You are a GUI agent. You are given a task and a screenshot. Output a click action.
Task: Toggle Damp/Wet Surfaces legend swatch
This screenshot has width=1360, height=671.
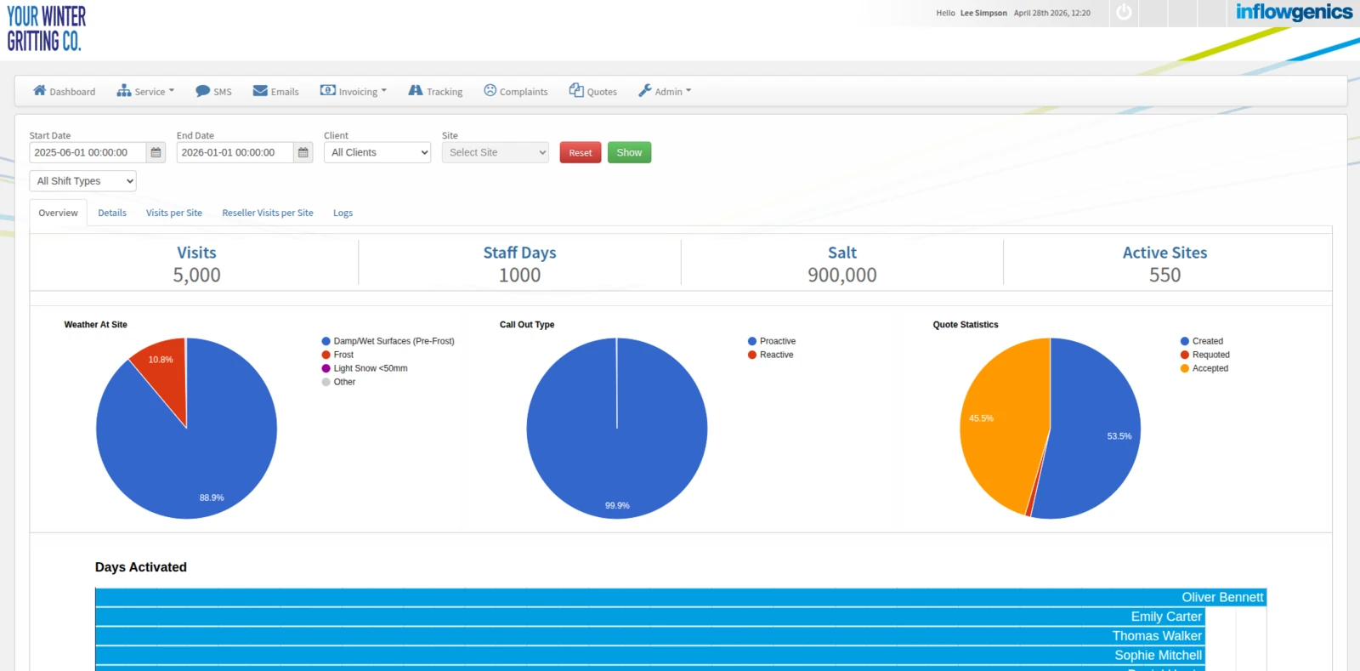pos(326,341)
